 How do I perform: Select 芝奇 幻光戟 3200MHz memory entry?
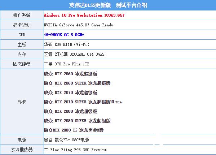coord(74,54)
